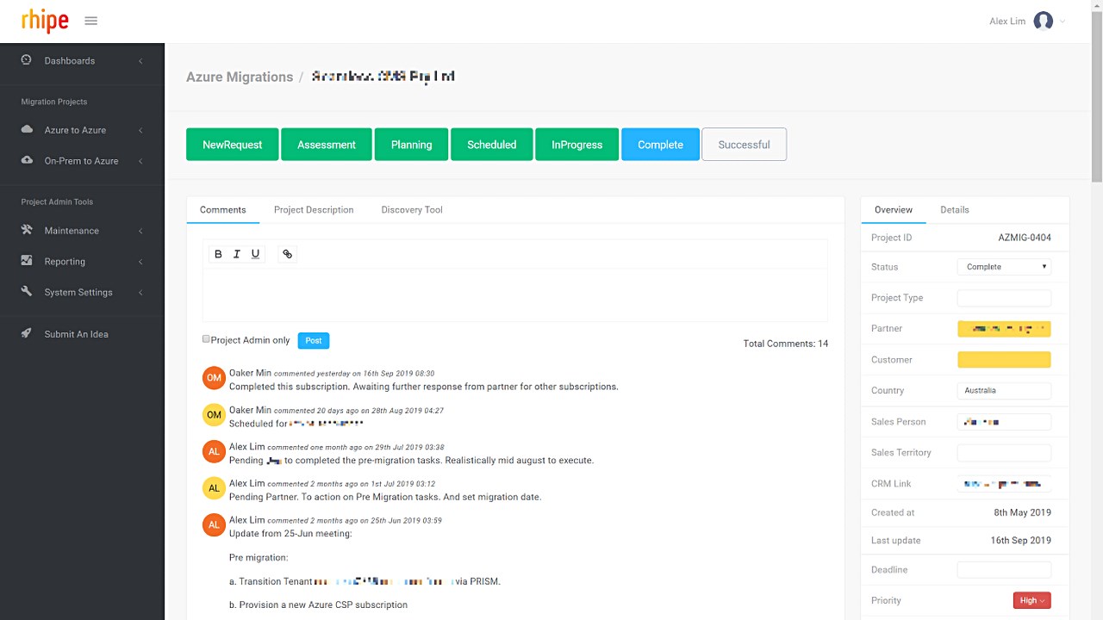Click the Dashboards gauge icon
Image resolution: width=1103 pixels, height=620 pixels.
(x=27, y=60)
